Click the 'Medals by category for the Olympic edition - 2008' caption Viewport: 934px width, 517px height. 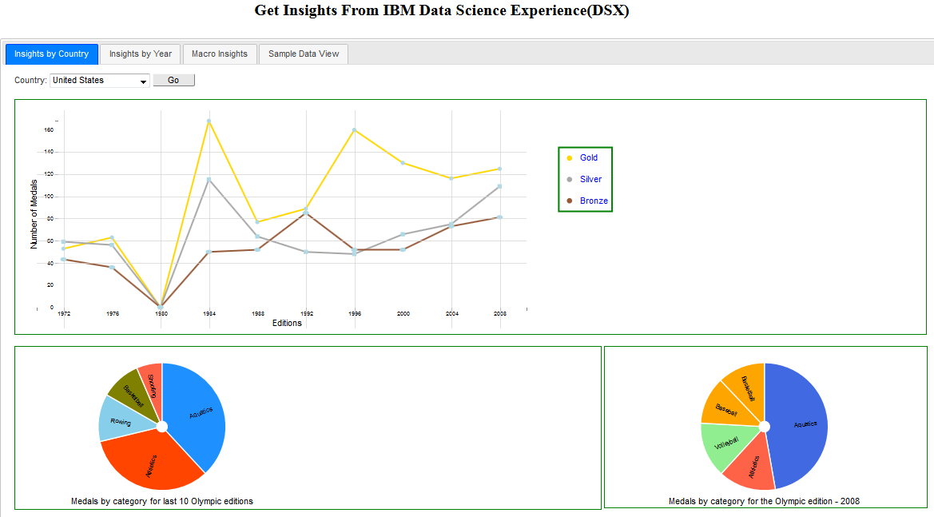click(765, 502)
